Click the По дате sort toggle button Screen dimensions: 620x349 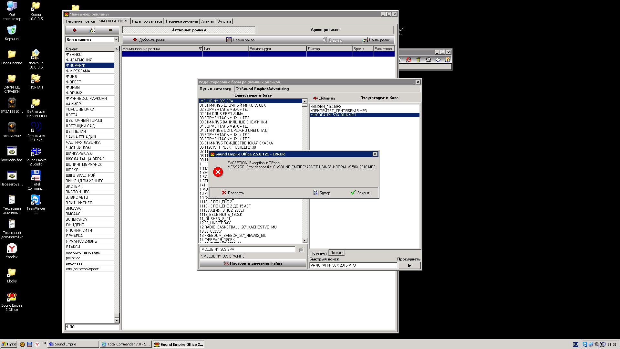[x=336, y=253]
